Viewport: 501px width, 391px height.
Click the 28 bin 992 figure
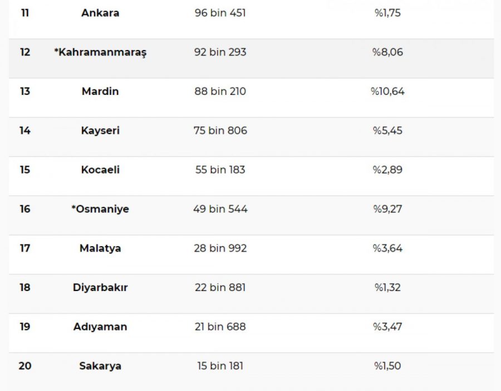click(220, 248)
